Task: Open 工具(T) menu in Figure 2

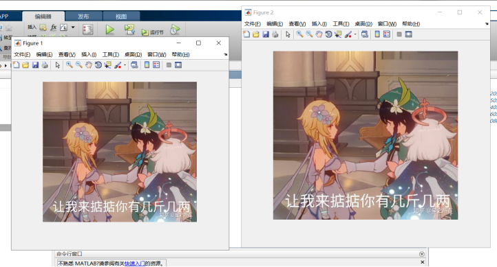Action: tap(341, 24)
